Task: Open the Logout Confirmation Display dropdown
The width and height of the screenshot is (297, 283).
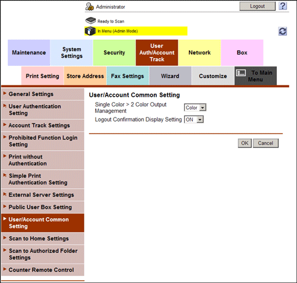Action: (194, 120)
